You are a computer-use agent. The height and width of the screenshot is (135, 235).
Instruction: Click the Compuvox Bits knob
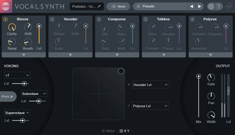[x=105, y=28]
